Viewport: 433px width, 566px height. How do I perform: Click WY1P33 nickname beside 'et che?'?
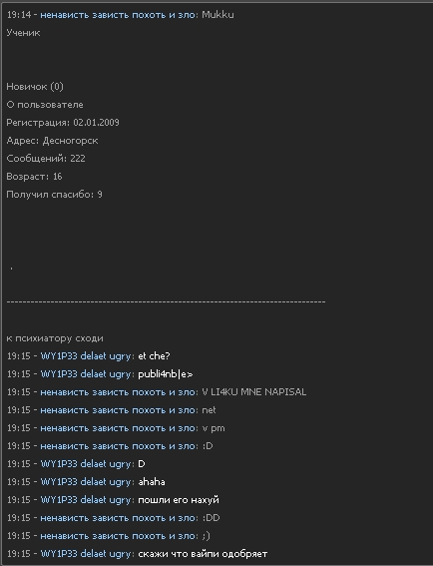point(87,356)
